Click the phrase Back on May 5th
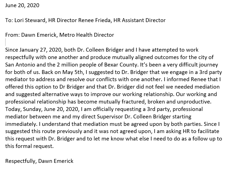The image size is (225, 175). tap(62, 72)
